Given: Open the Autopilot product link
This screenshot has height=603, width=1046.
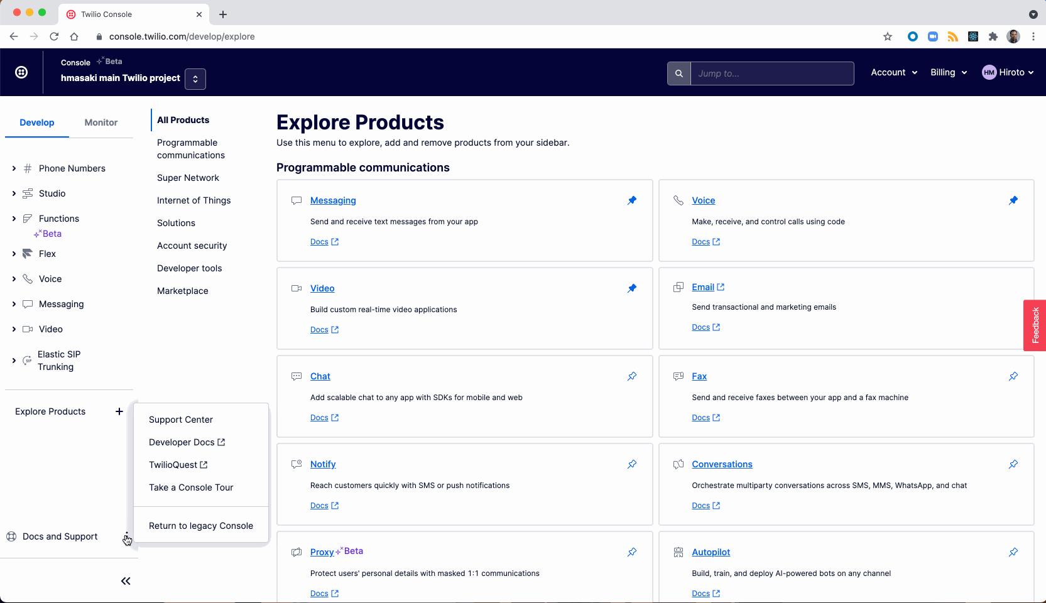Looking at the screenshot, I should coord(711,552).
